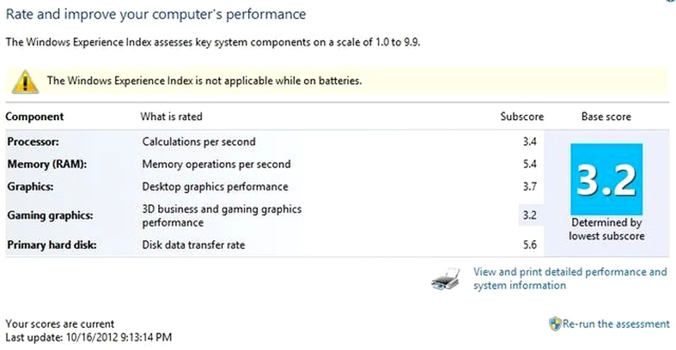Click the not applicable on batteries message
The height and width of the screenshot is (350, 676).
point(204,80)
